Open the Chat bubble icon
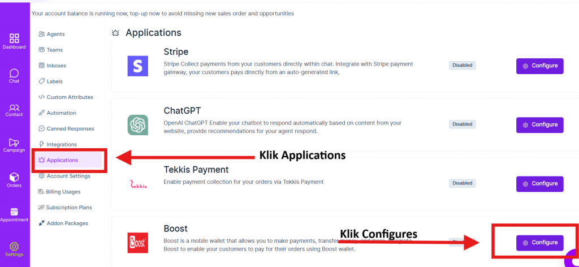 pyautogui.click(x=14, y=74)
